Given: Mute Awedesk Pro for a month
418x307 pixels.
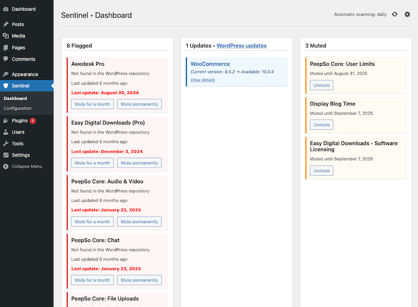Looking at the screenshot, I should tap(92, 104).
